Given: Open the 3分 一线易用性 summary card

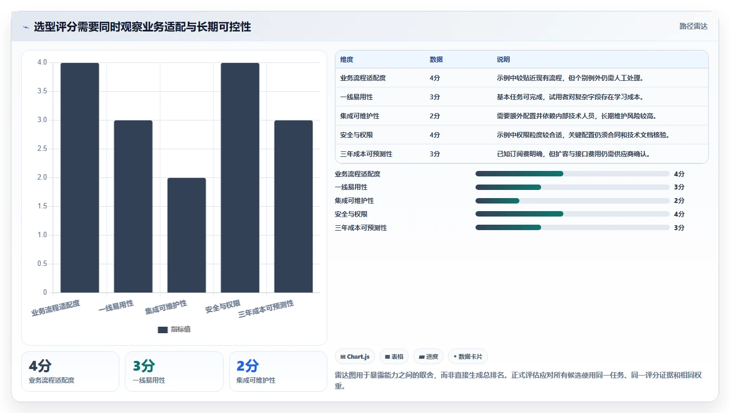Looking at the screenshot, I should [x=174, y=371].
